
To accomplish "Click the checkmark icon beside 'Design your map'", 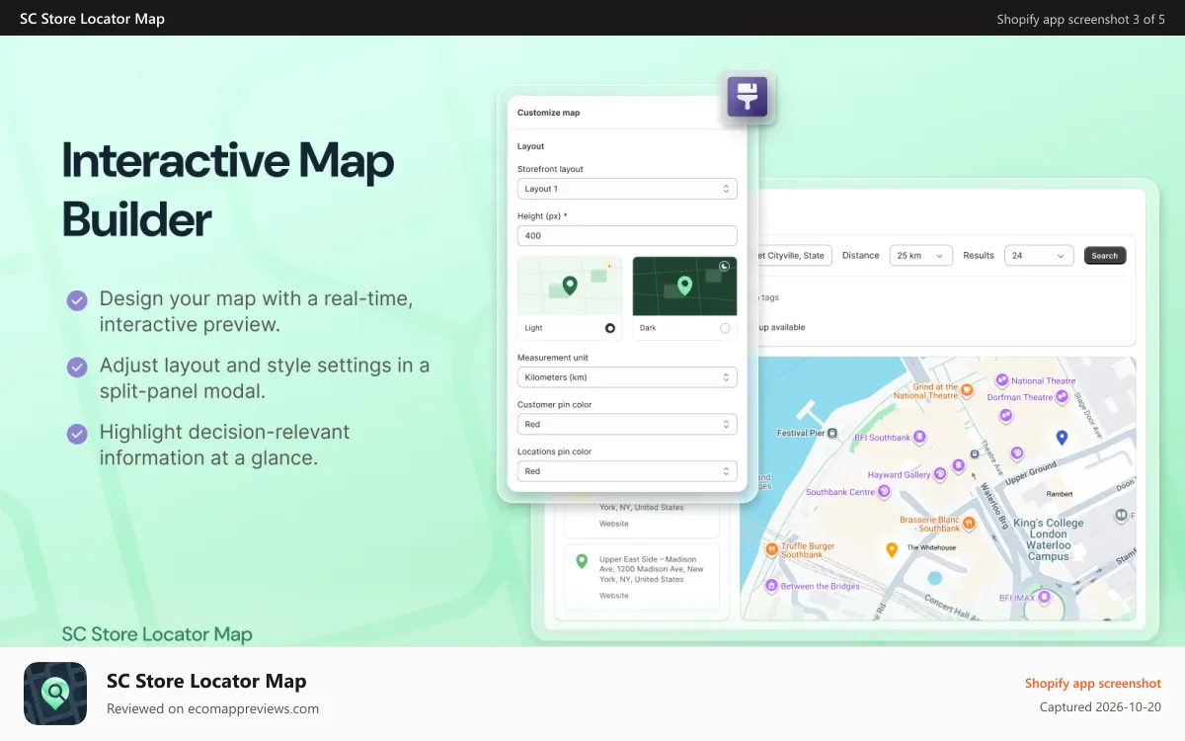I will (x=77, y=300).
